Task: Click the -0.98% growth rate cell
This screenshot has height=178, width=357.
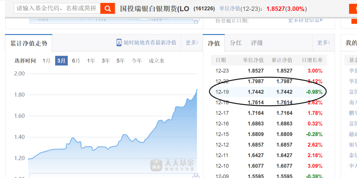Action: click(314, 92)
